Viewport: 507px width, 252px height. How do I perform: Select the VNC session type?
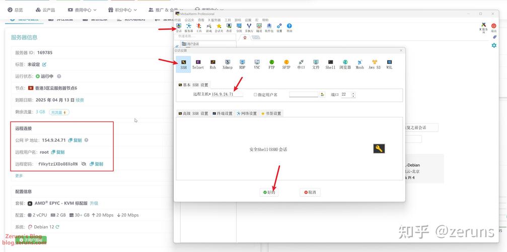(257, 65)
